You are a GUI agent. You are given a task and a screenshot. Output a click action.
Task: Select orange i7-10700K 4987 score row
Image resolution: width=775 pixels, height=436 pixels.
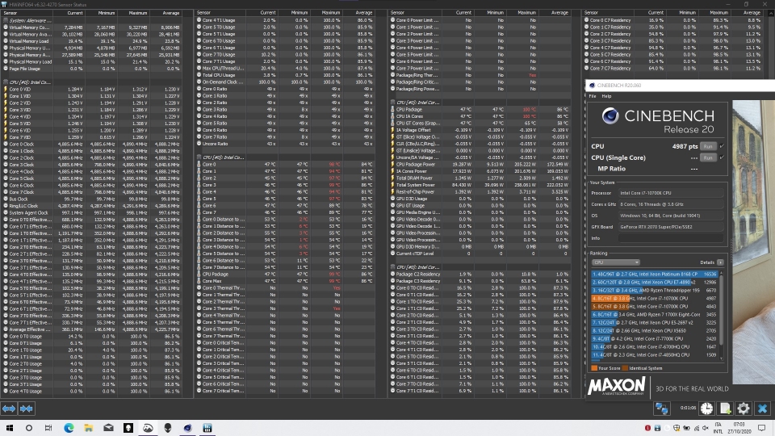pyautogui.click(x=654, y=298)
